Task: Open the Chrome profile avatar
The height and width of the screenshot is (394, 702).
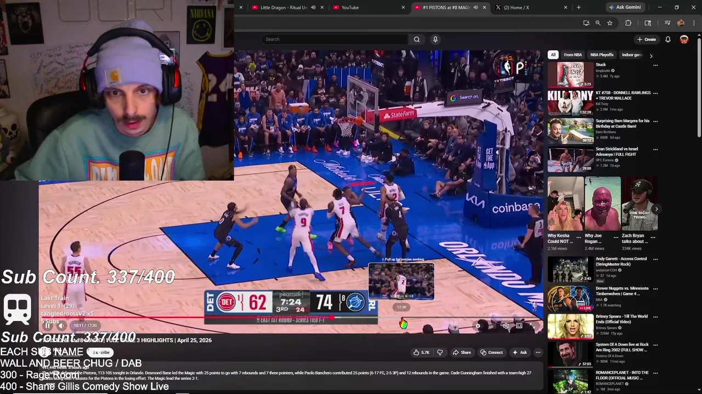Action: [681, 23]
